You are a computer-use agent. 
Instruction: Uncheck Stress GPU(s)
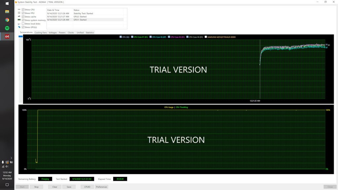tap(23, 27)
